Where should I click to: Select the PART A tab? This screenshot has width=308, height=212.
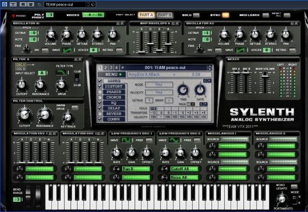coord(146,15)
